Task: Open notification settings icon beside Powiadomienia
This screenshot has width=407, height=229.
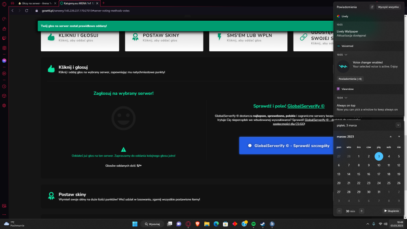Action: point(372,7)
